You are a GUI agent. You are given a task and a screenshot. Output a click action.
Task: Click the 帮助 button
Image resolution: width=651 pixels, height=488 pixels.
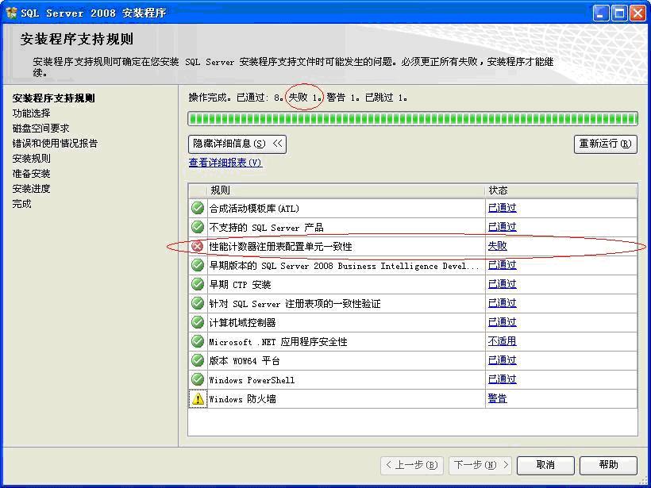(x=608, y=465)
